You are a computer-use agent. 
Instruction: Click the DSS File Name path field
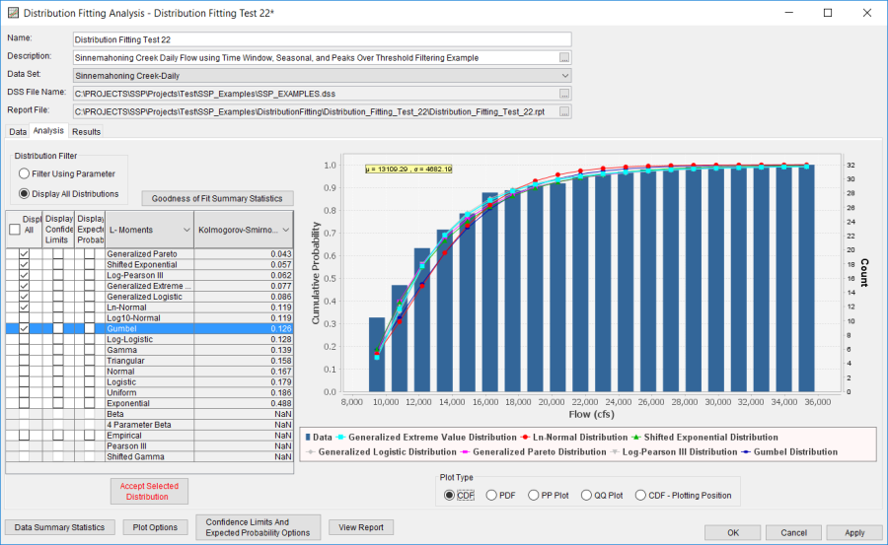316,94
